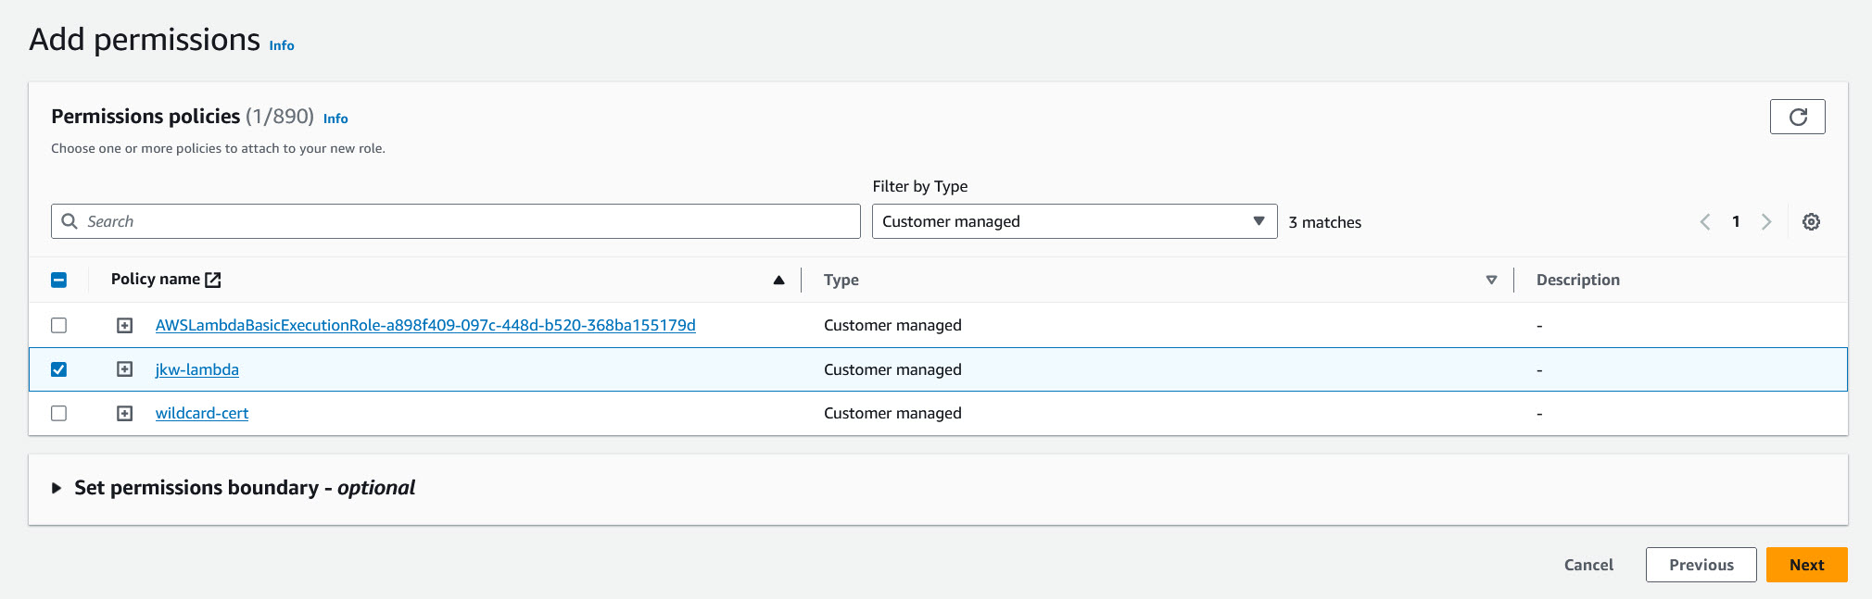
Task: Expand the wildcard-cert policy details
Action: (x=125, y=414)
